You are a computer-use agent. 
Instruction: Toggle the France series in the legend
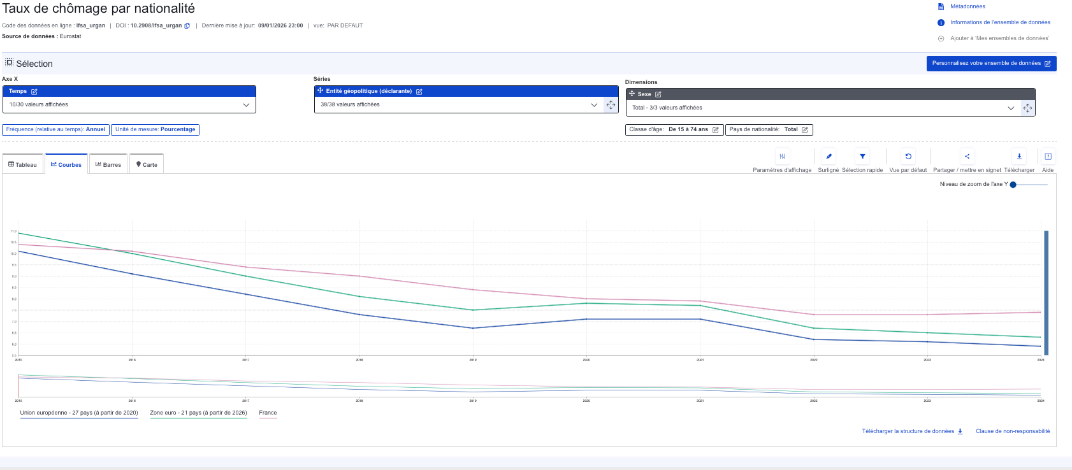click(x=268, y=413)
